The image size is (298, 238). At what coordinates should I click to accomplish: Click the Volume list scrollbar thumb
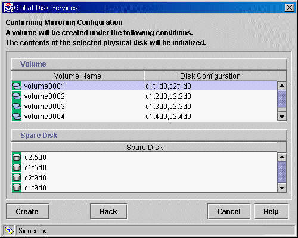click(282, 99)
